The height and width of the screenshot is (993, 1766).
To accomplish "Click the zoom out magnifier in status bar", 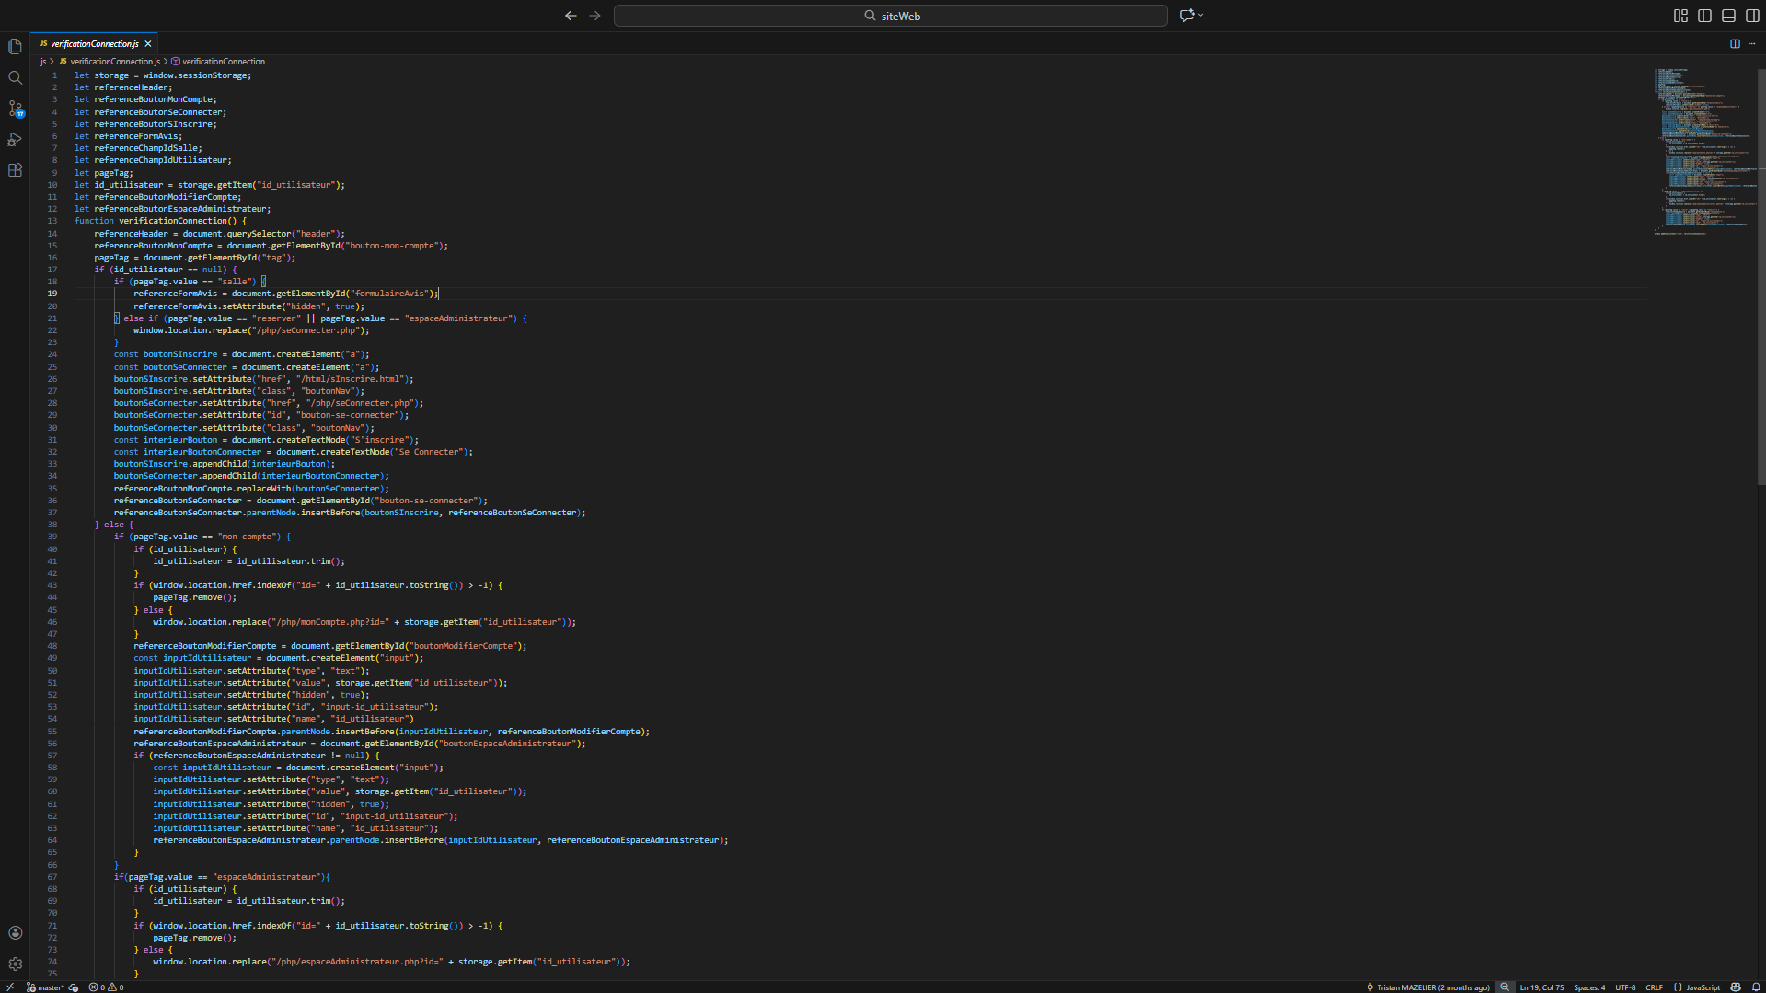I will pos(1505,987).
